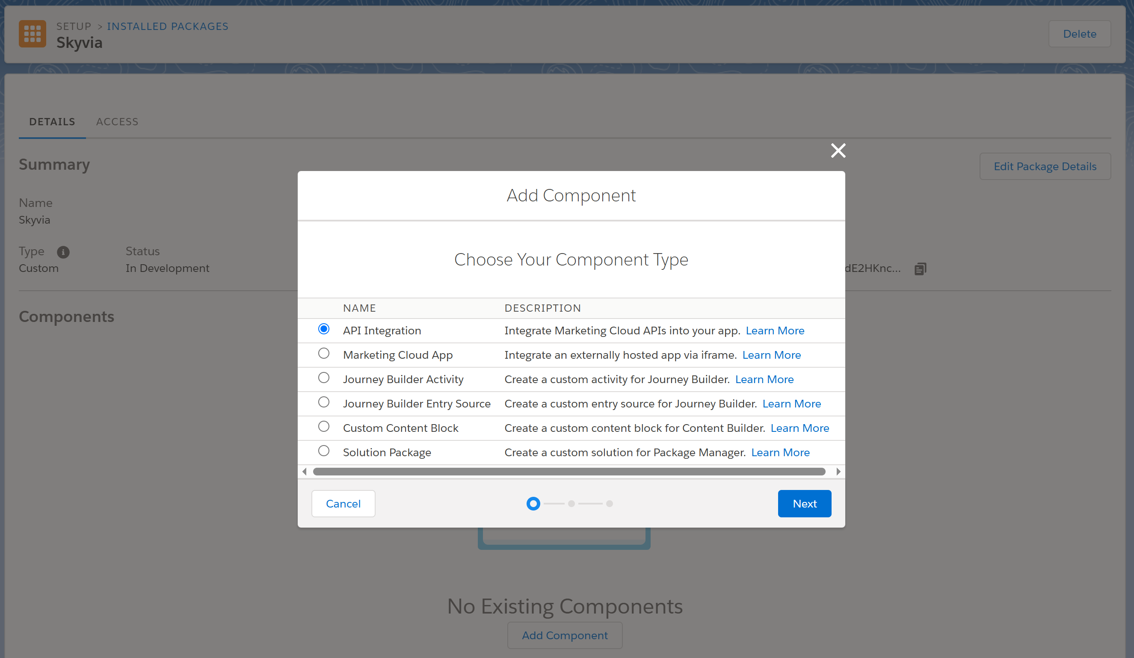Screen dimensions: 1134x658
Task: Click the In Development status value
Action: click(167, 268)
